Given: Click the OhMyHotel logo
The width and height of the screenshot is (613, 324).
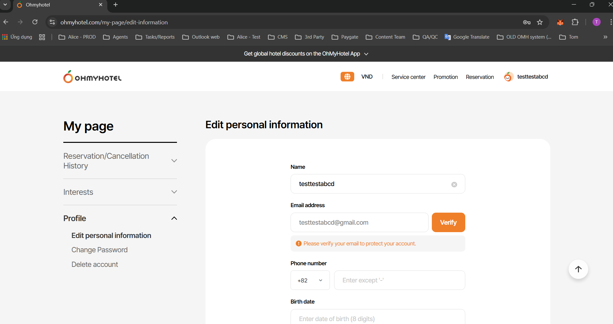Looking at the screenshot, I should [x=93, y=77].
